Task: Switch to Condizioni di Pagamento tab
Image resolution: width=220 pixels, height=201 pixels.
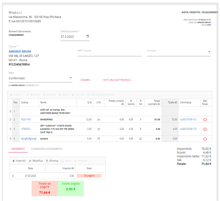Action: pos(47,149)
